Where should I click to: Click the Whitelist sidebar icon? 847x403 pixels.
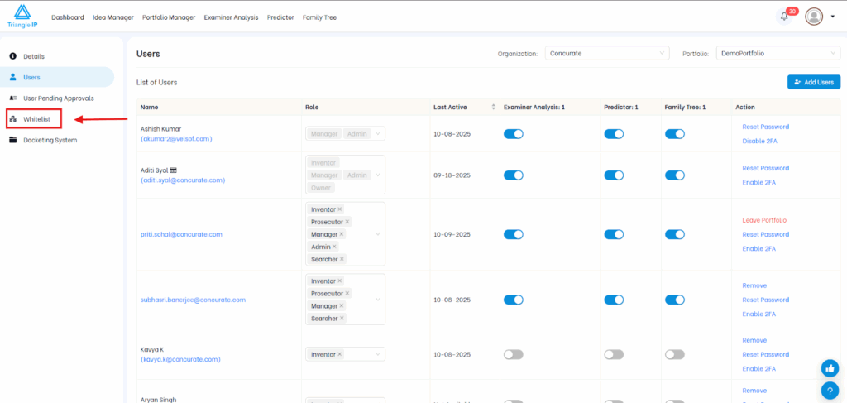[x=13, y=119]
